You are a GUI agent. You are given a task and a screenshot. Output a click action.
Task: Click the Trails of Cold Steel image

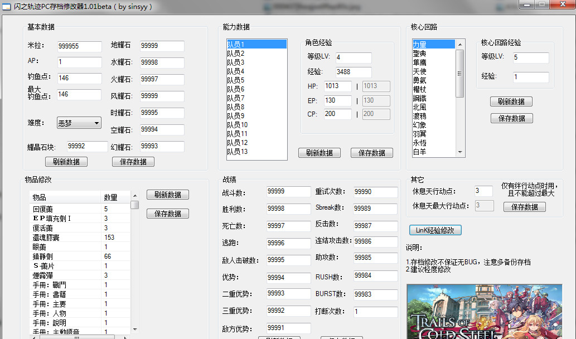(484, 312)
